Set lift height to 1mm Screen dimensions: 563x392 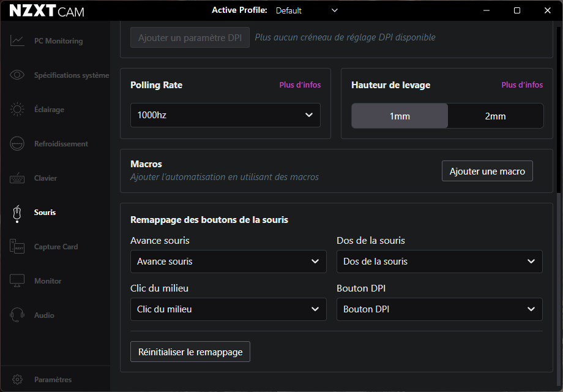[x=400, y=116]
